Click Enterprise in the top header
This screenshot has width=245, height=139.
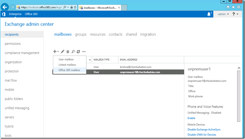(x=15, y=14)
